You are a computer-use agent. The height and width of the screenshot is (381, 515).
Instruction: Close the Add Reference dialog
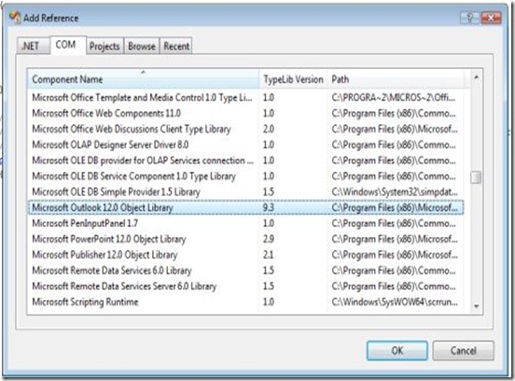(x=491, y=18)
